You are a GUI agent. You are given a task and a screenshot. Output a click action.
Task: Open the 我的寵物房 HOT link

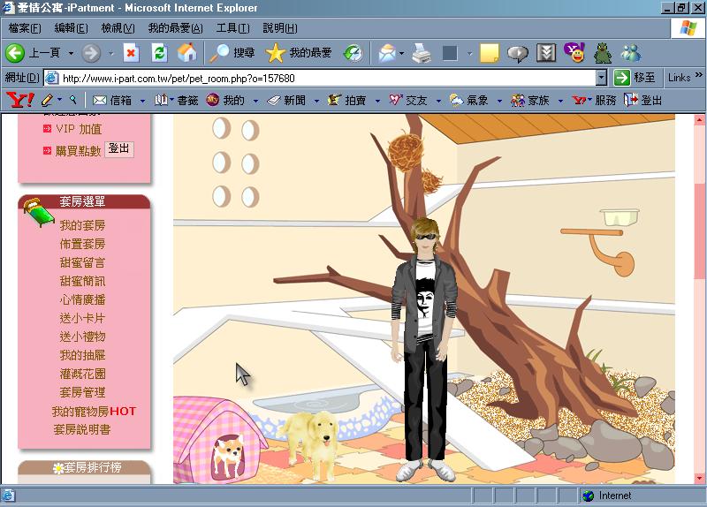tap(94, 411)
